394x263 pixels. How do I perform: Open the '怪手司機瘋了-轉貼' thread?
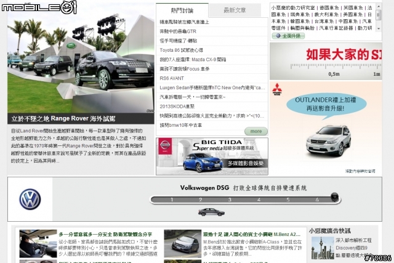[x=178, y=41]
